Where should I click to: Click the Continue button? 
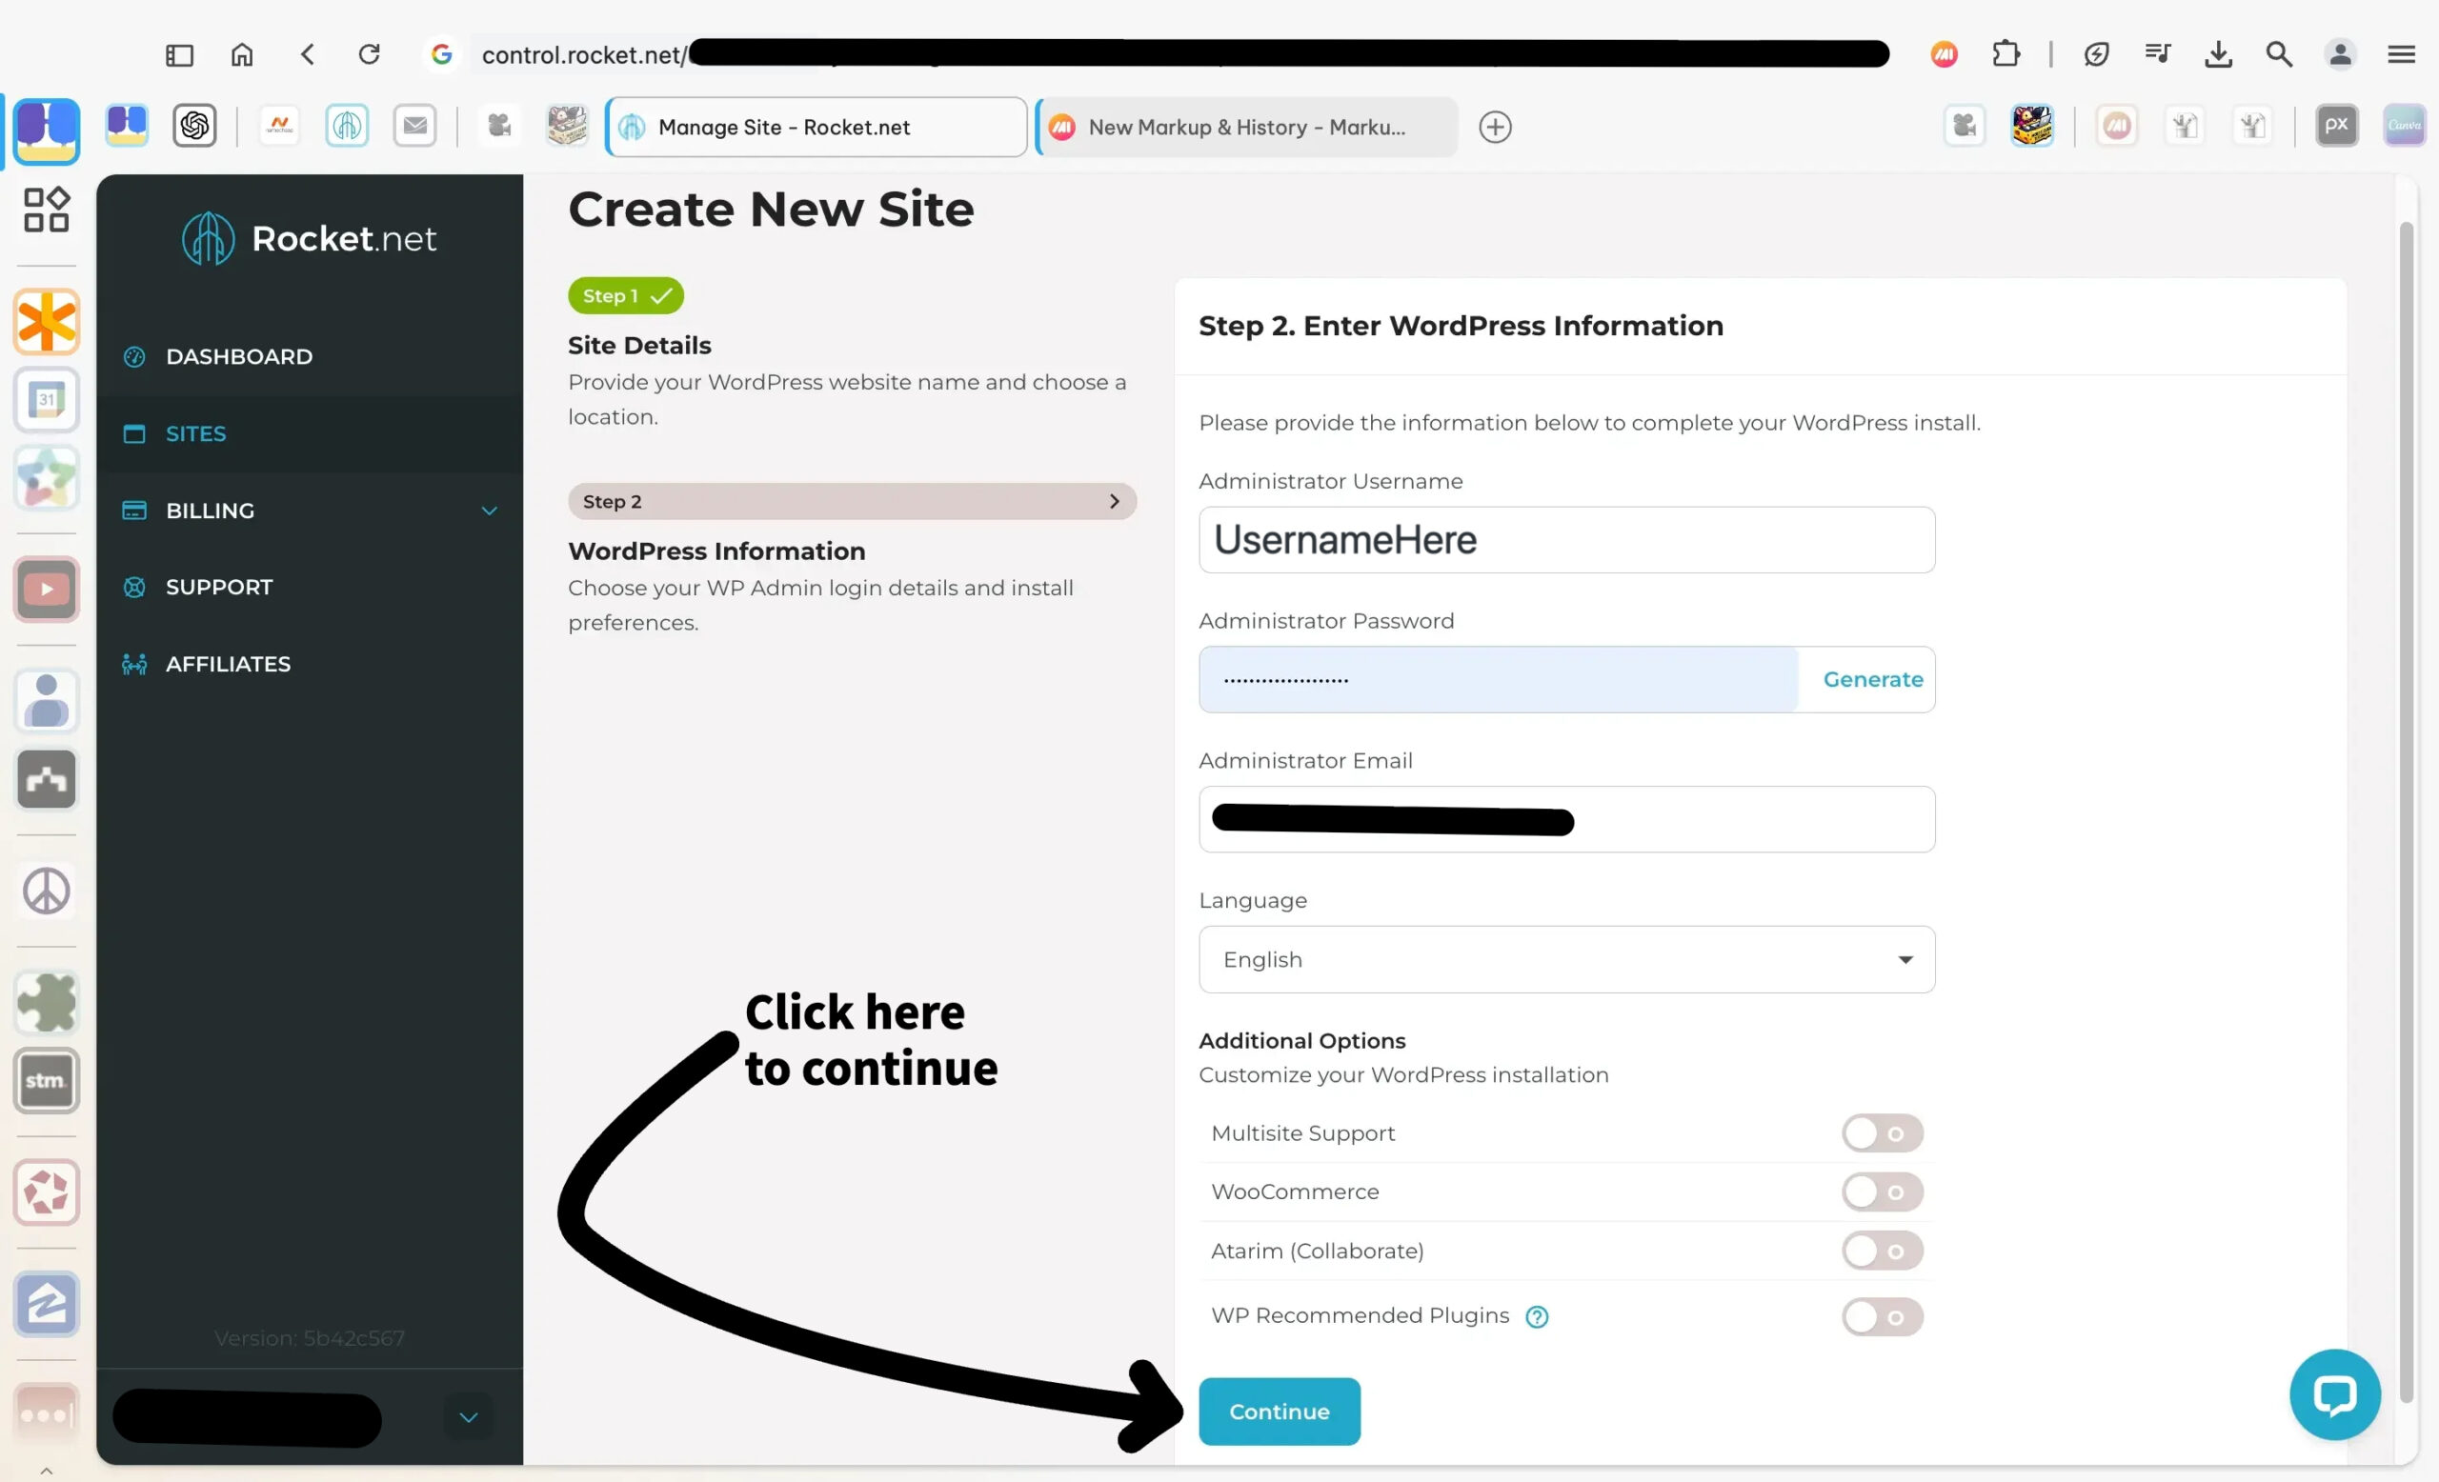point(1279,1412)
